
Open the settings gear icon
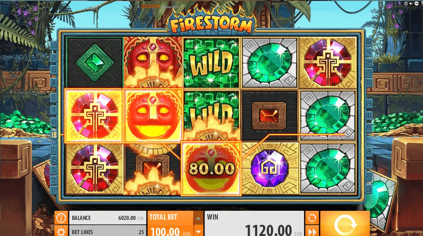coord(61,231)
